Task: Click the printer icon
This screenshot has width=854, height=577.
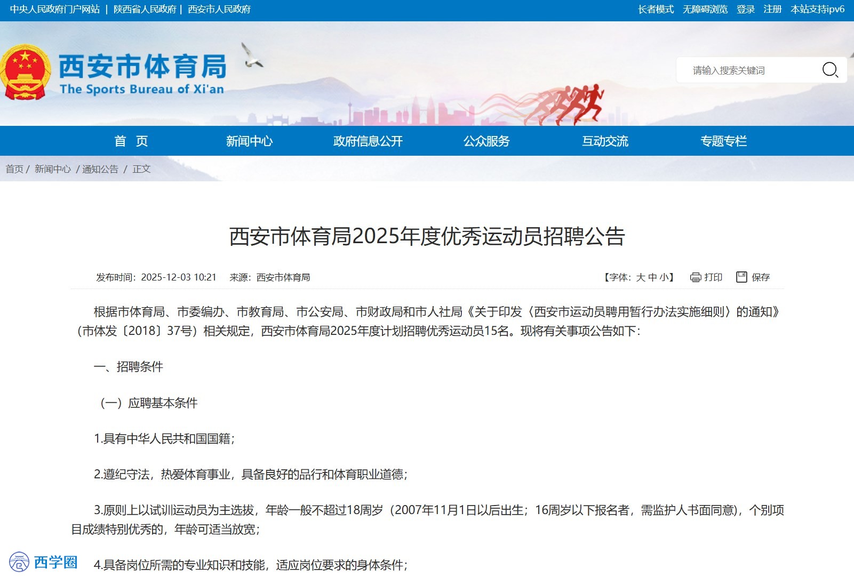Action: [x=695, y=277]
